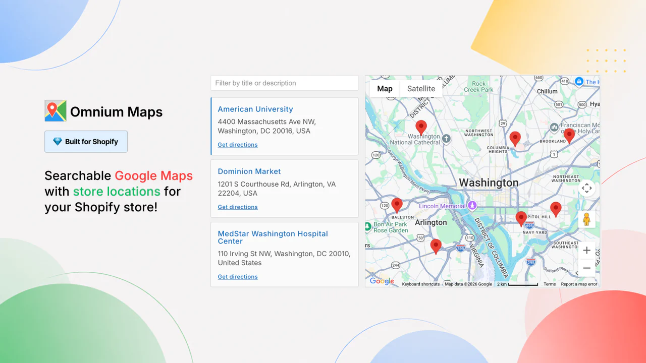This screenshot has height=363, width=646.
Task: Open the American University location title
Action: click(x=255, y=109)
